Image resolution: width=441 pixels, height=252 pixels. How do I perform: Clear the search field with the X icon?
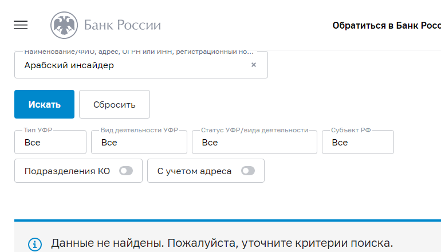(254, 65)
